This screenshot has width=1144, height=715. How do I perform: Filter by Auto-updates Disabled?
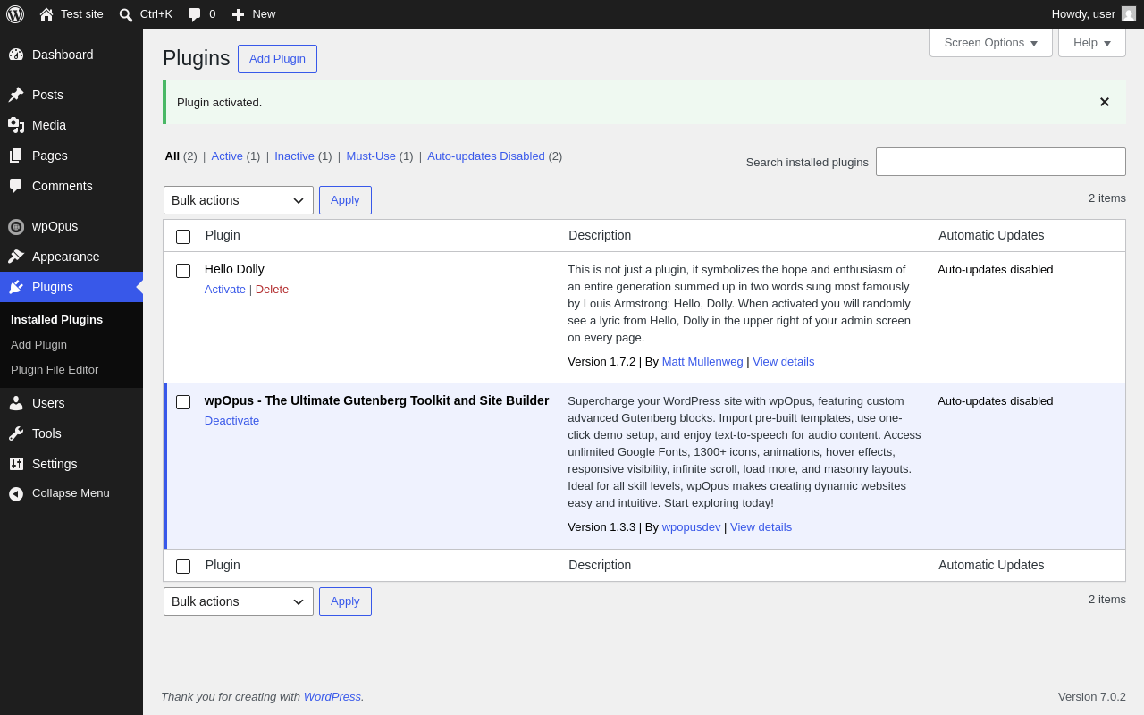(x=486, y=156)
